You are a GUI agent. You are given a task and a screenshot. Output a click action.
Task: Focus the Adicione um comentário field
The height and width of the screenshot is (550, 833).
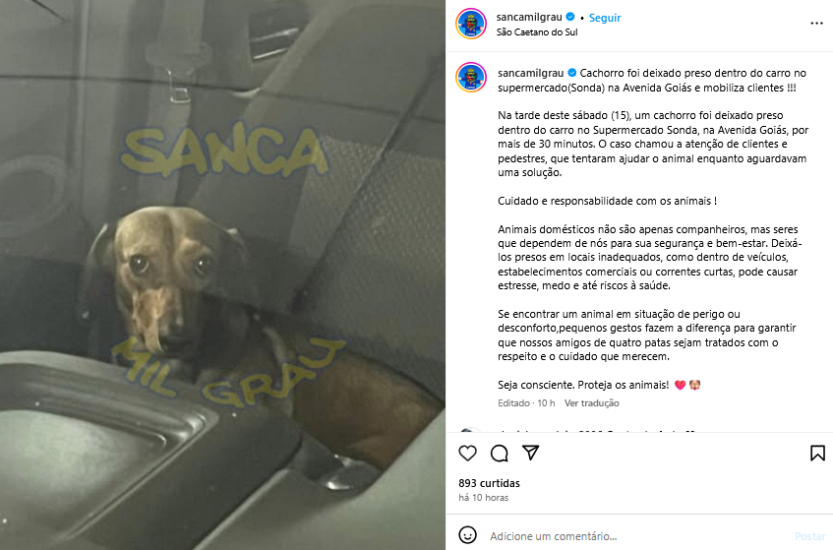(x=637, y=535)
